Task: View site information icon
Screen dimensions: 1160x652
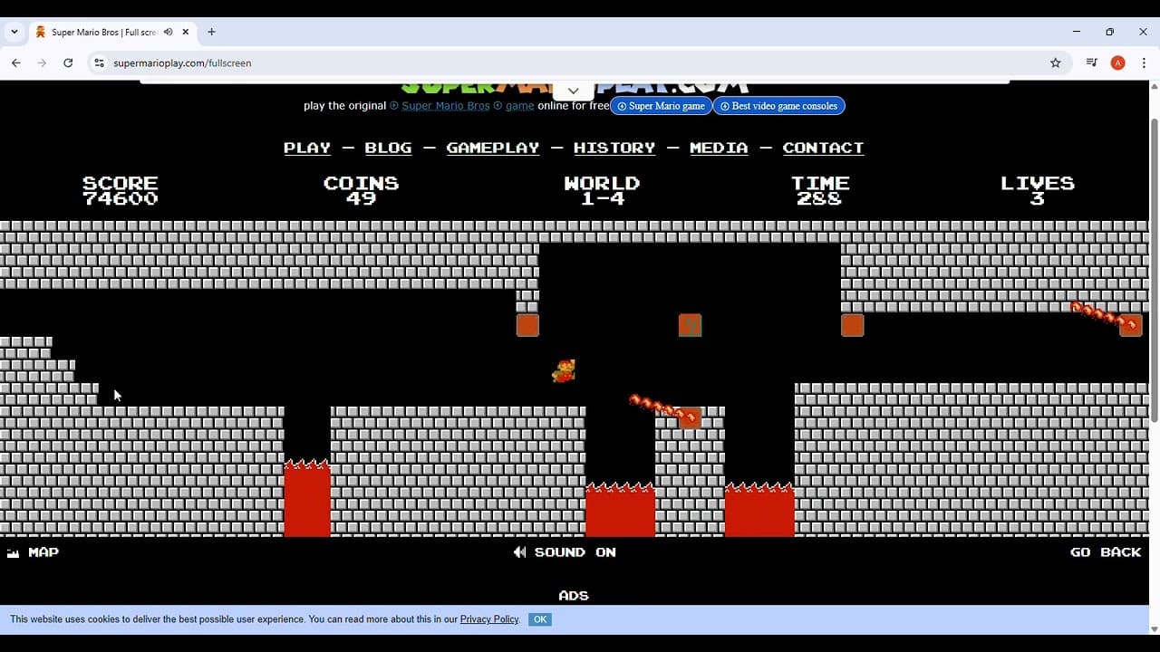Action: click(99, 62)
